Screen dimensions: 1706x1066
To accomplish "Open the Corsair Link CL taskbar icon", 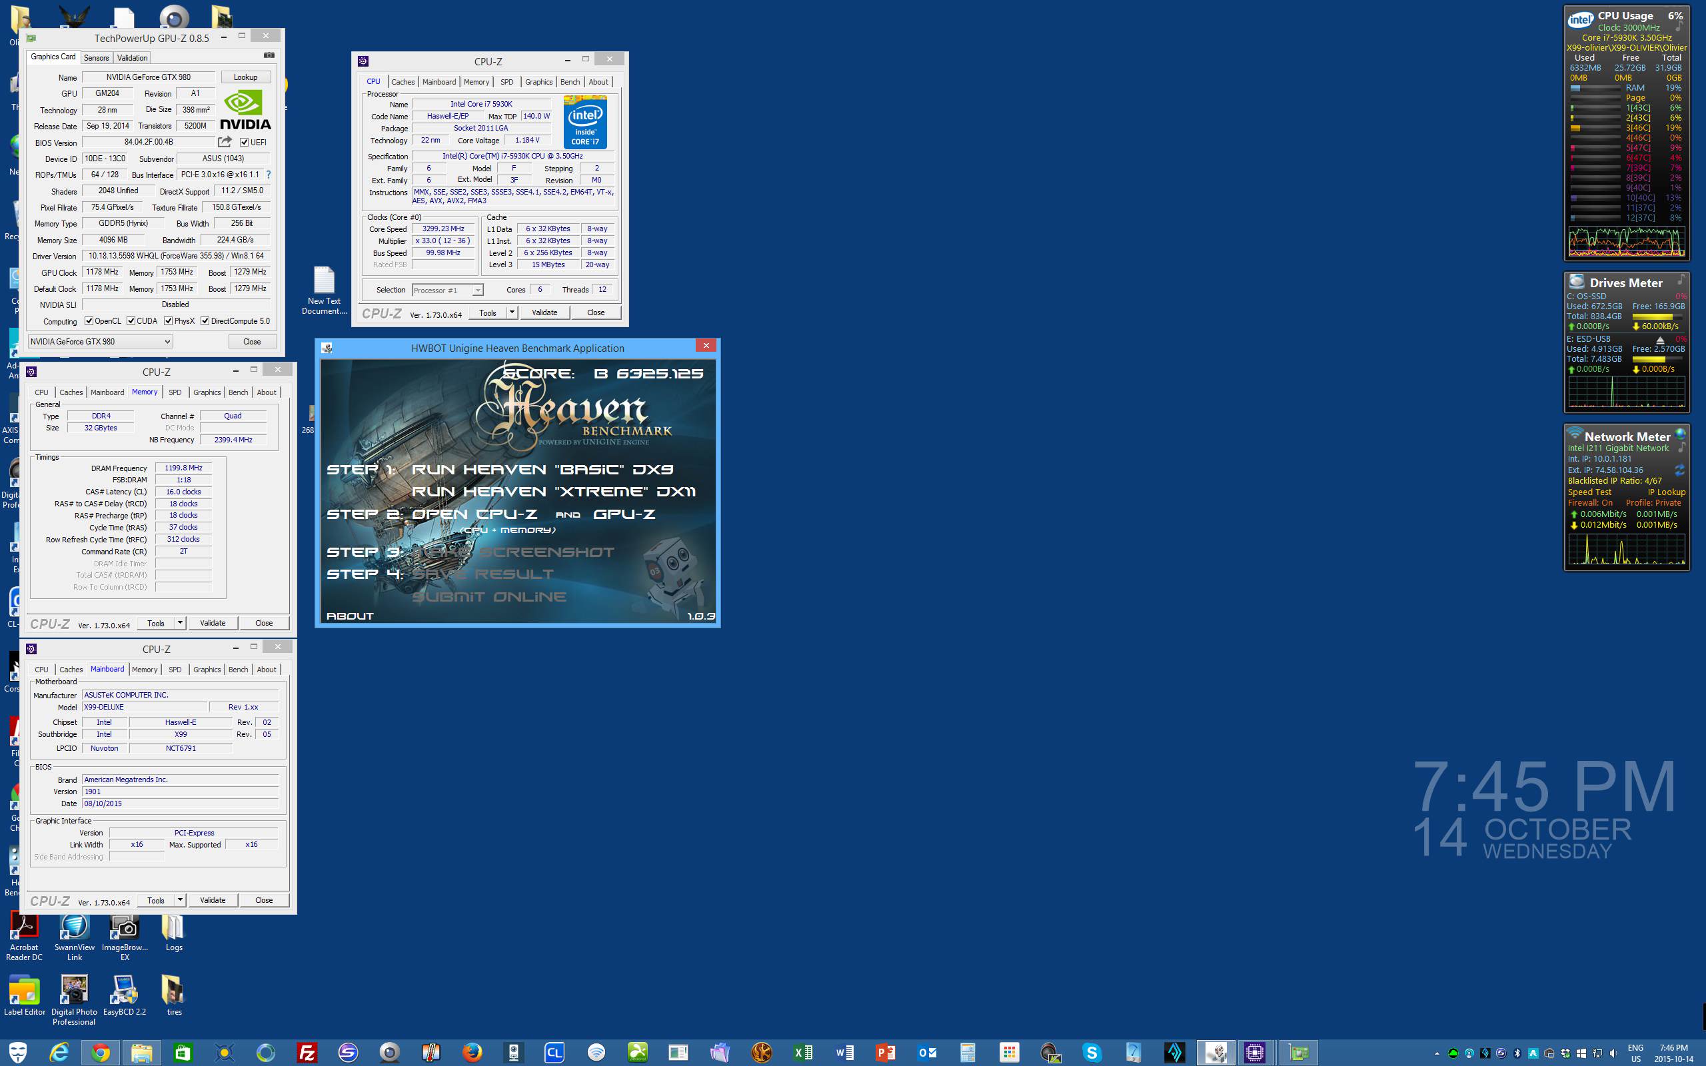I will tap(554, 1053).
